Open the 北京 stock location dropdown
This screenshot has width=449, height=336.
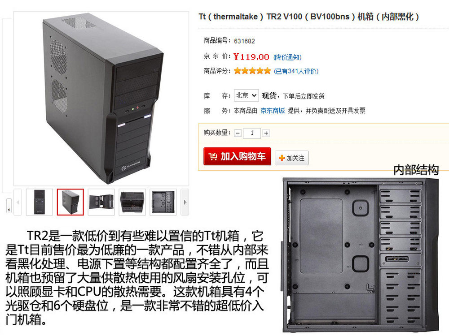point(246,95)
